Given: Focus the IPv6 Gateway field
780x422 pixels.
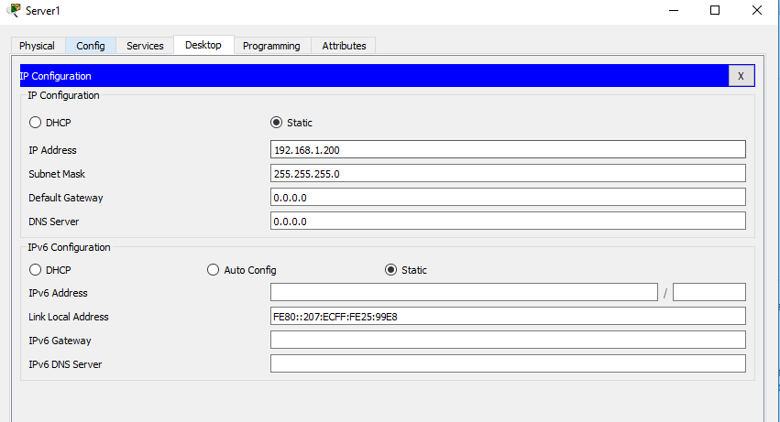Looking at the screenshot, I should click(x=508, y=340).
